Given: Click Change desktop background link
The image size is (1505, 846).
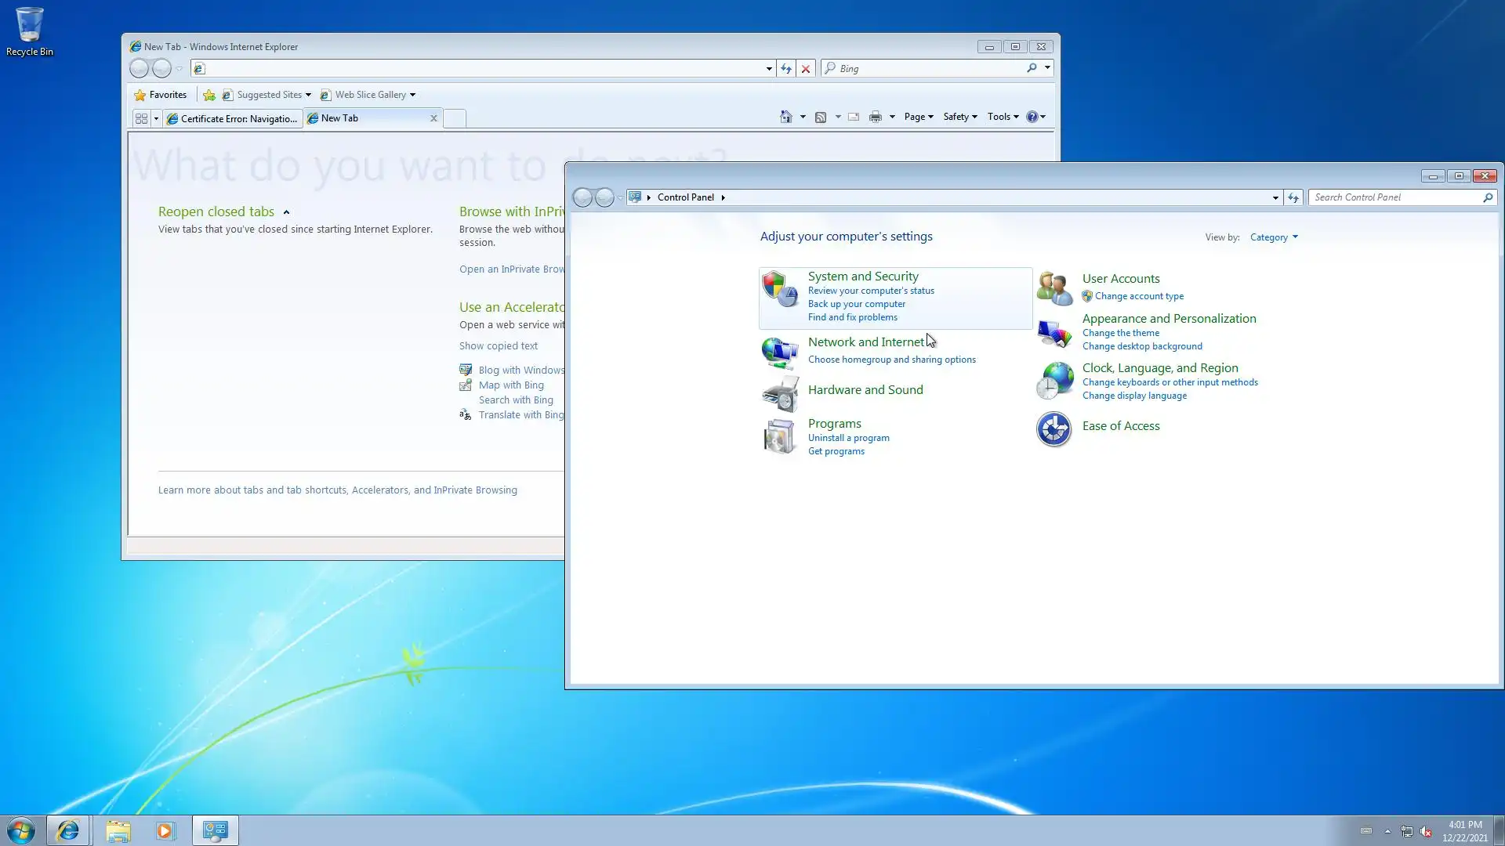Looking at the screenshot, I should pos(1141,346).
